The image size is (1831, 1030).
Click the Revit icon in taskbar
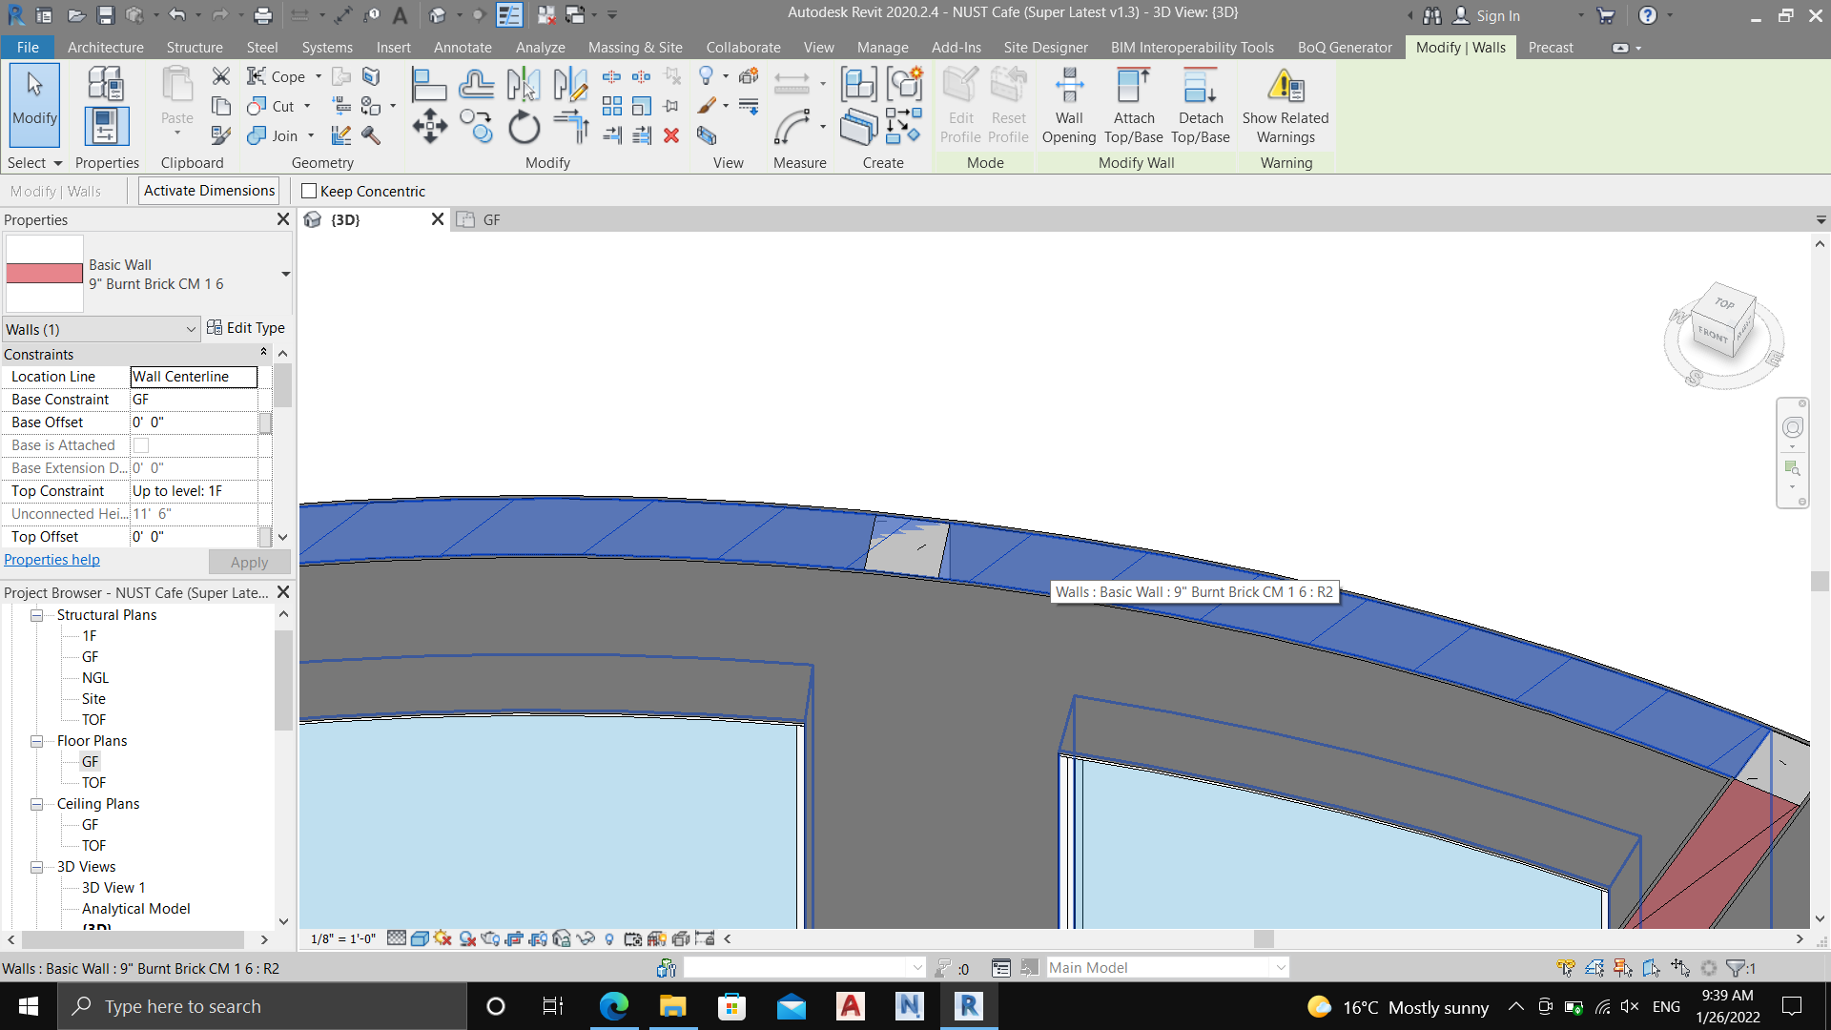[969, 1006]
